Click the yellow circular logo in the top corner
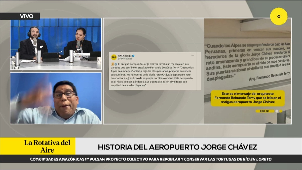This screenshot has width=302, height=170. pyautogui.click(x=279, y=16)
